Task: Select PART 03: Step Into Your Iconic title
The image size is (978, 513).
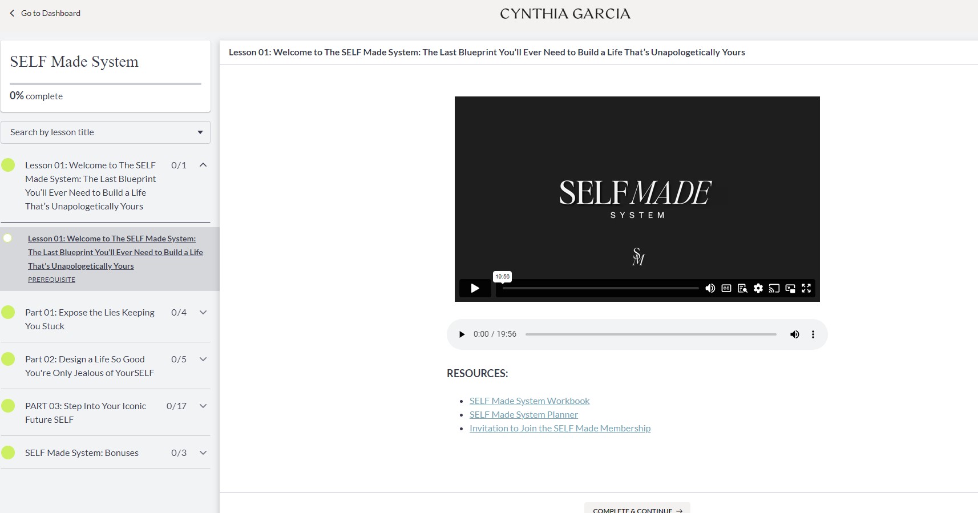Action: [x=86, y=413]
